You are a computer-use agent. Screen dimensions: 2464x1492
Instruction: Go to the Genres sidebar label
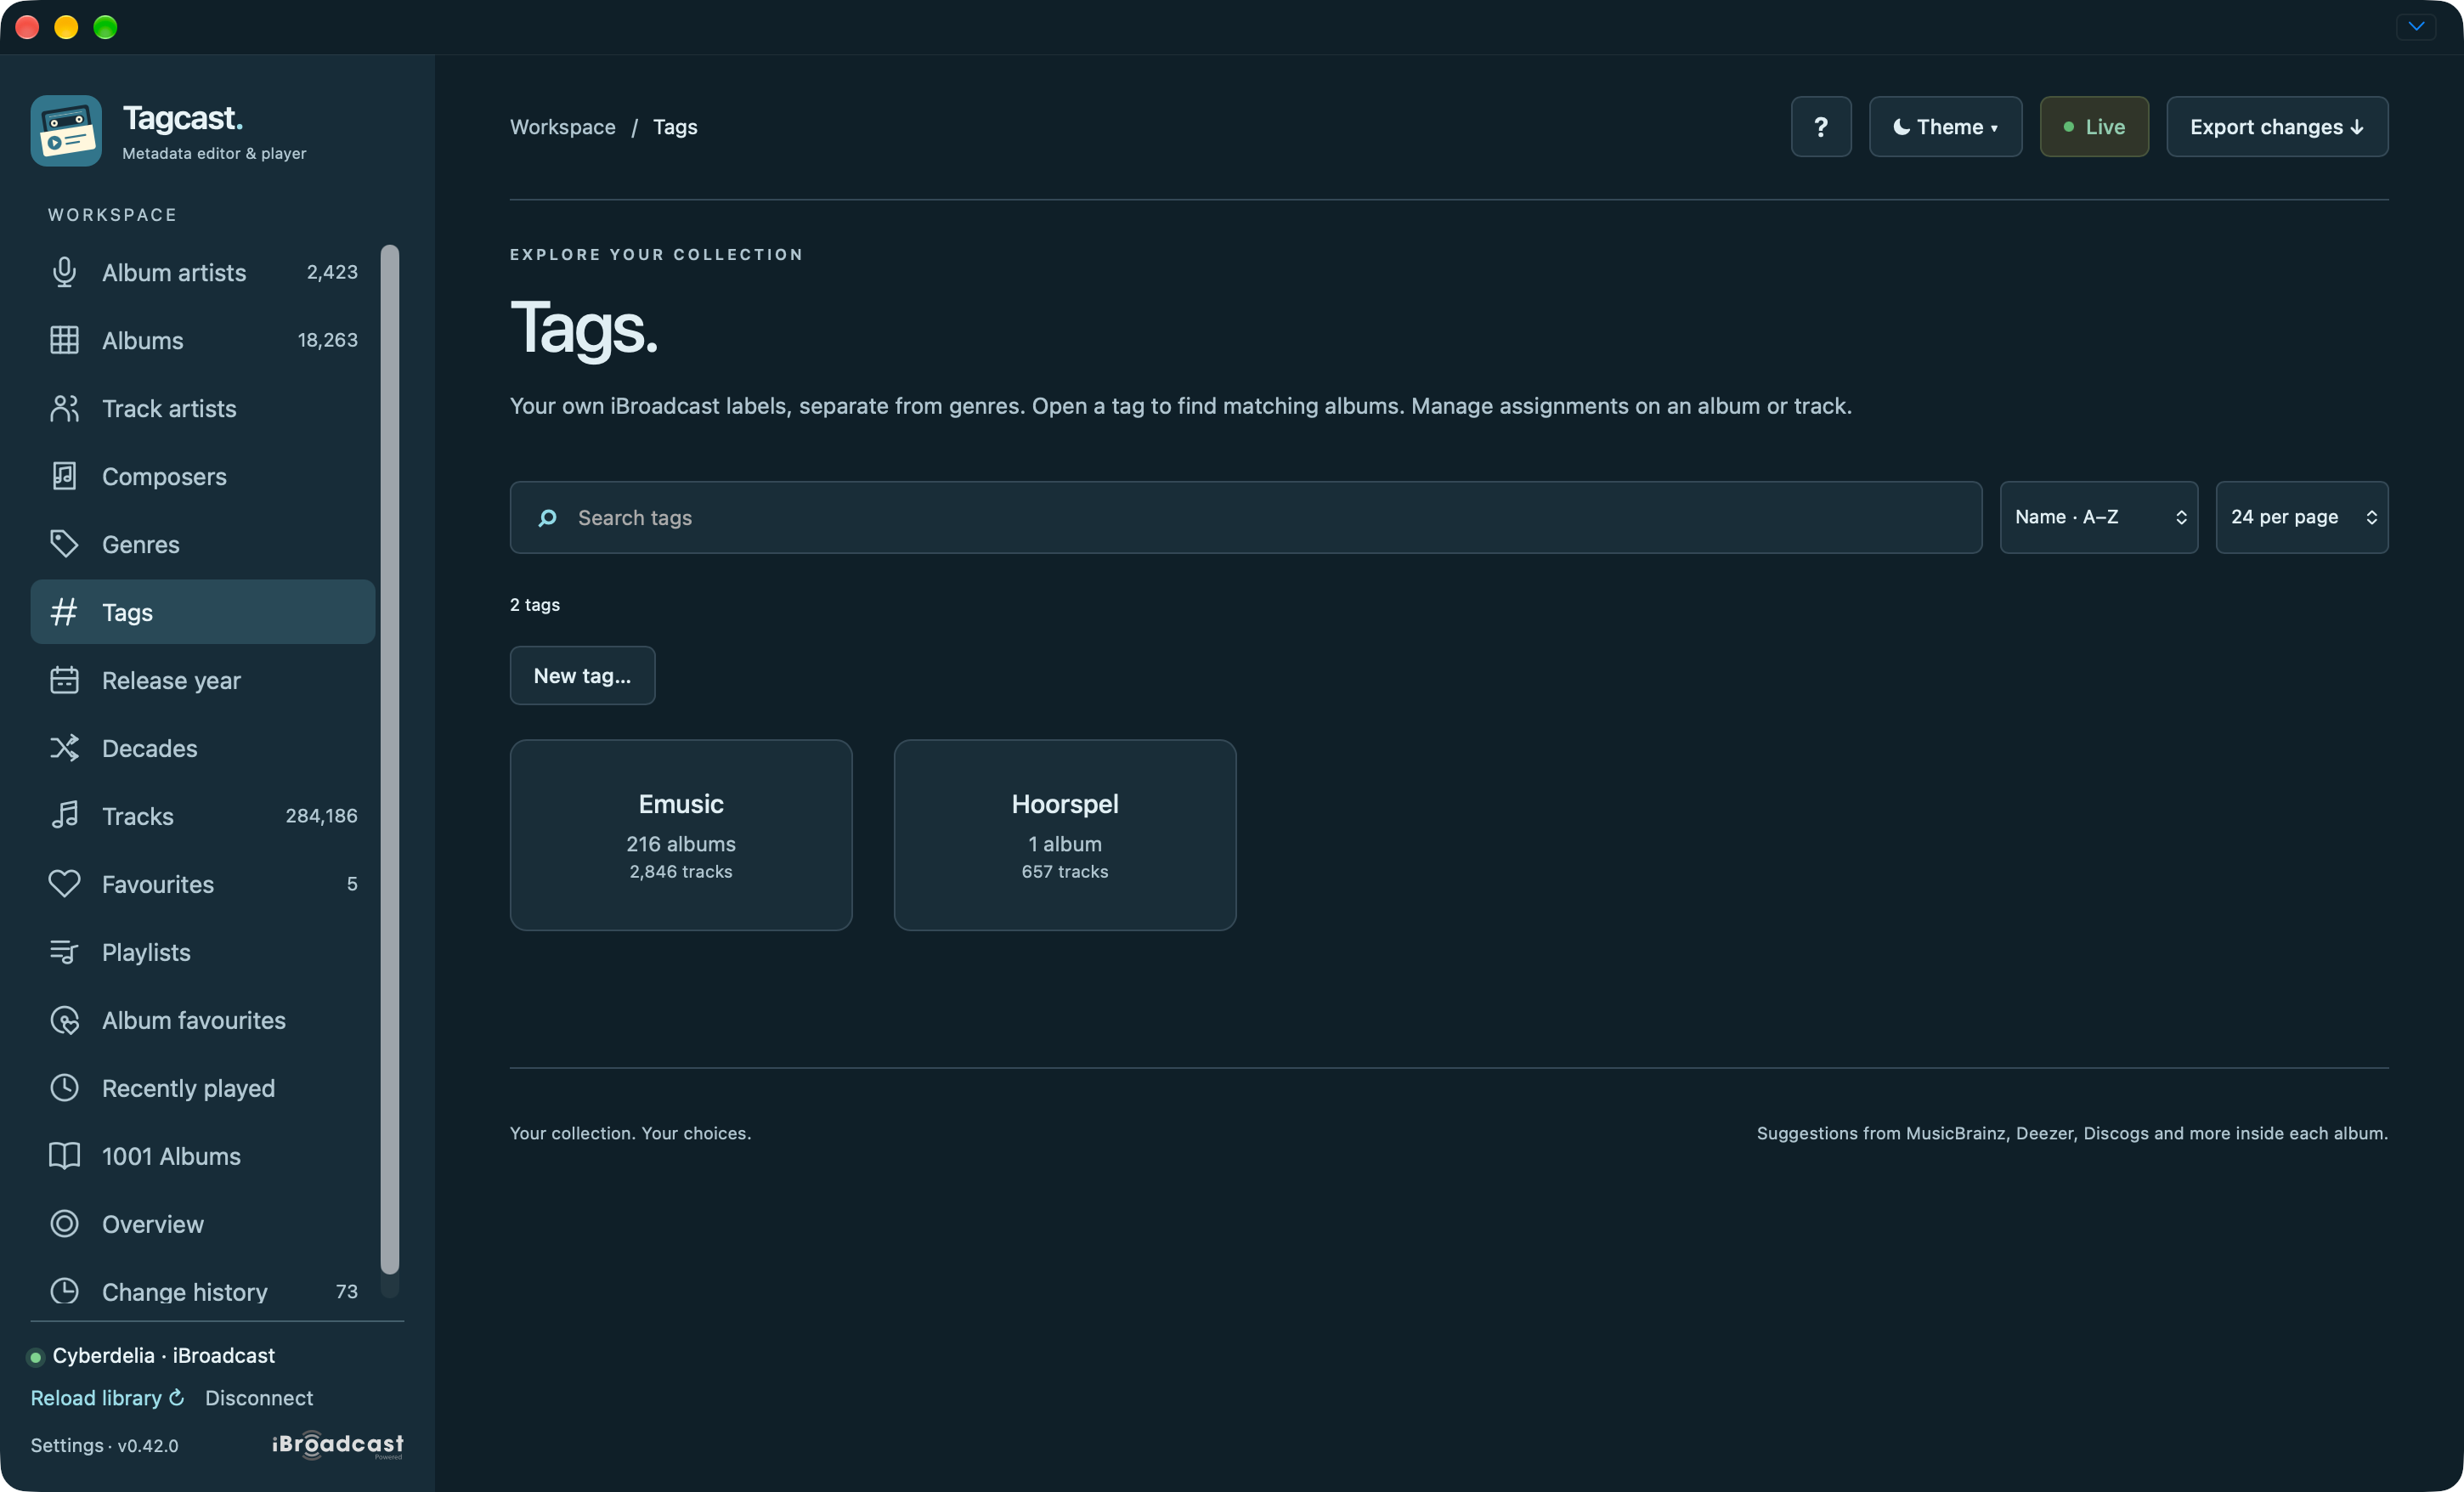tap(141, 545)
